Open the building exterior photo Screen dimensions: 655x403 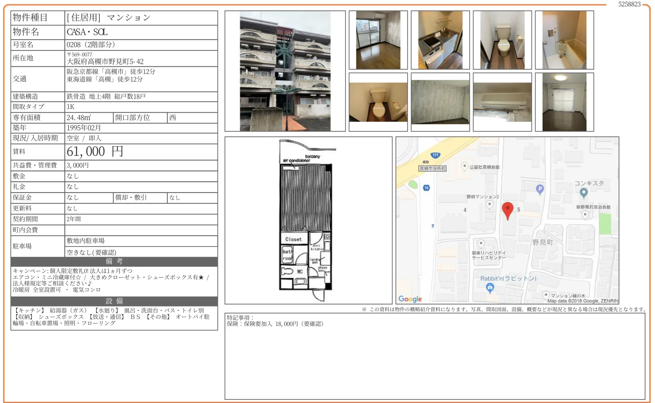point(285,71)
